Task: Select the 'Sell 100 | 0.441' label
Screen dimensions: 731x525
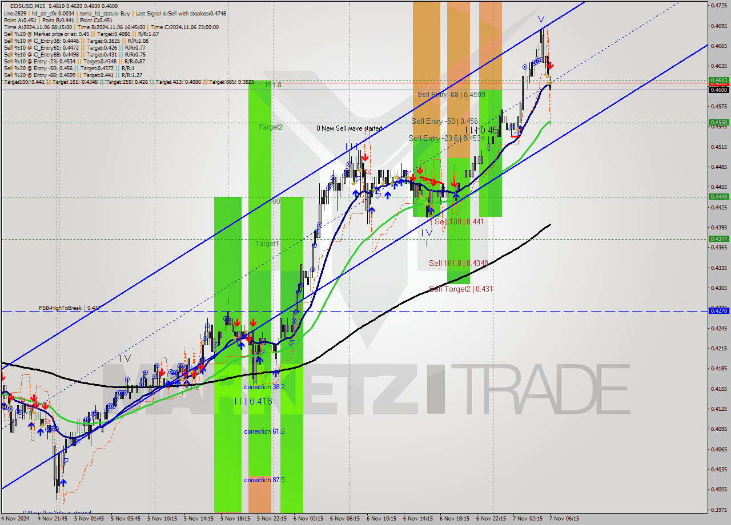Action: pos(459,221)
